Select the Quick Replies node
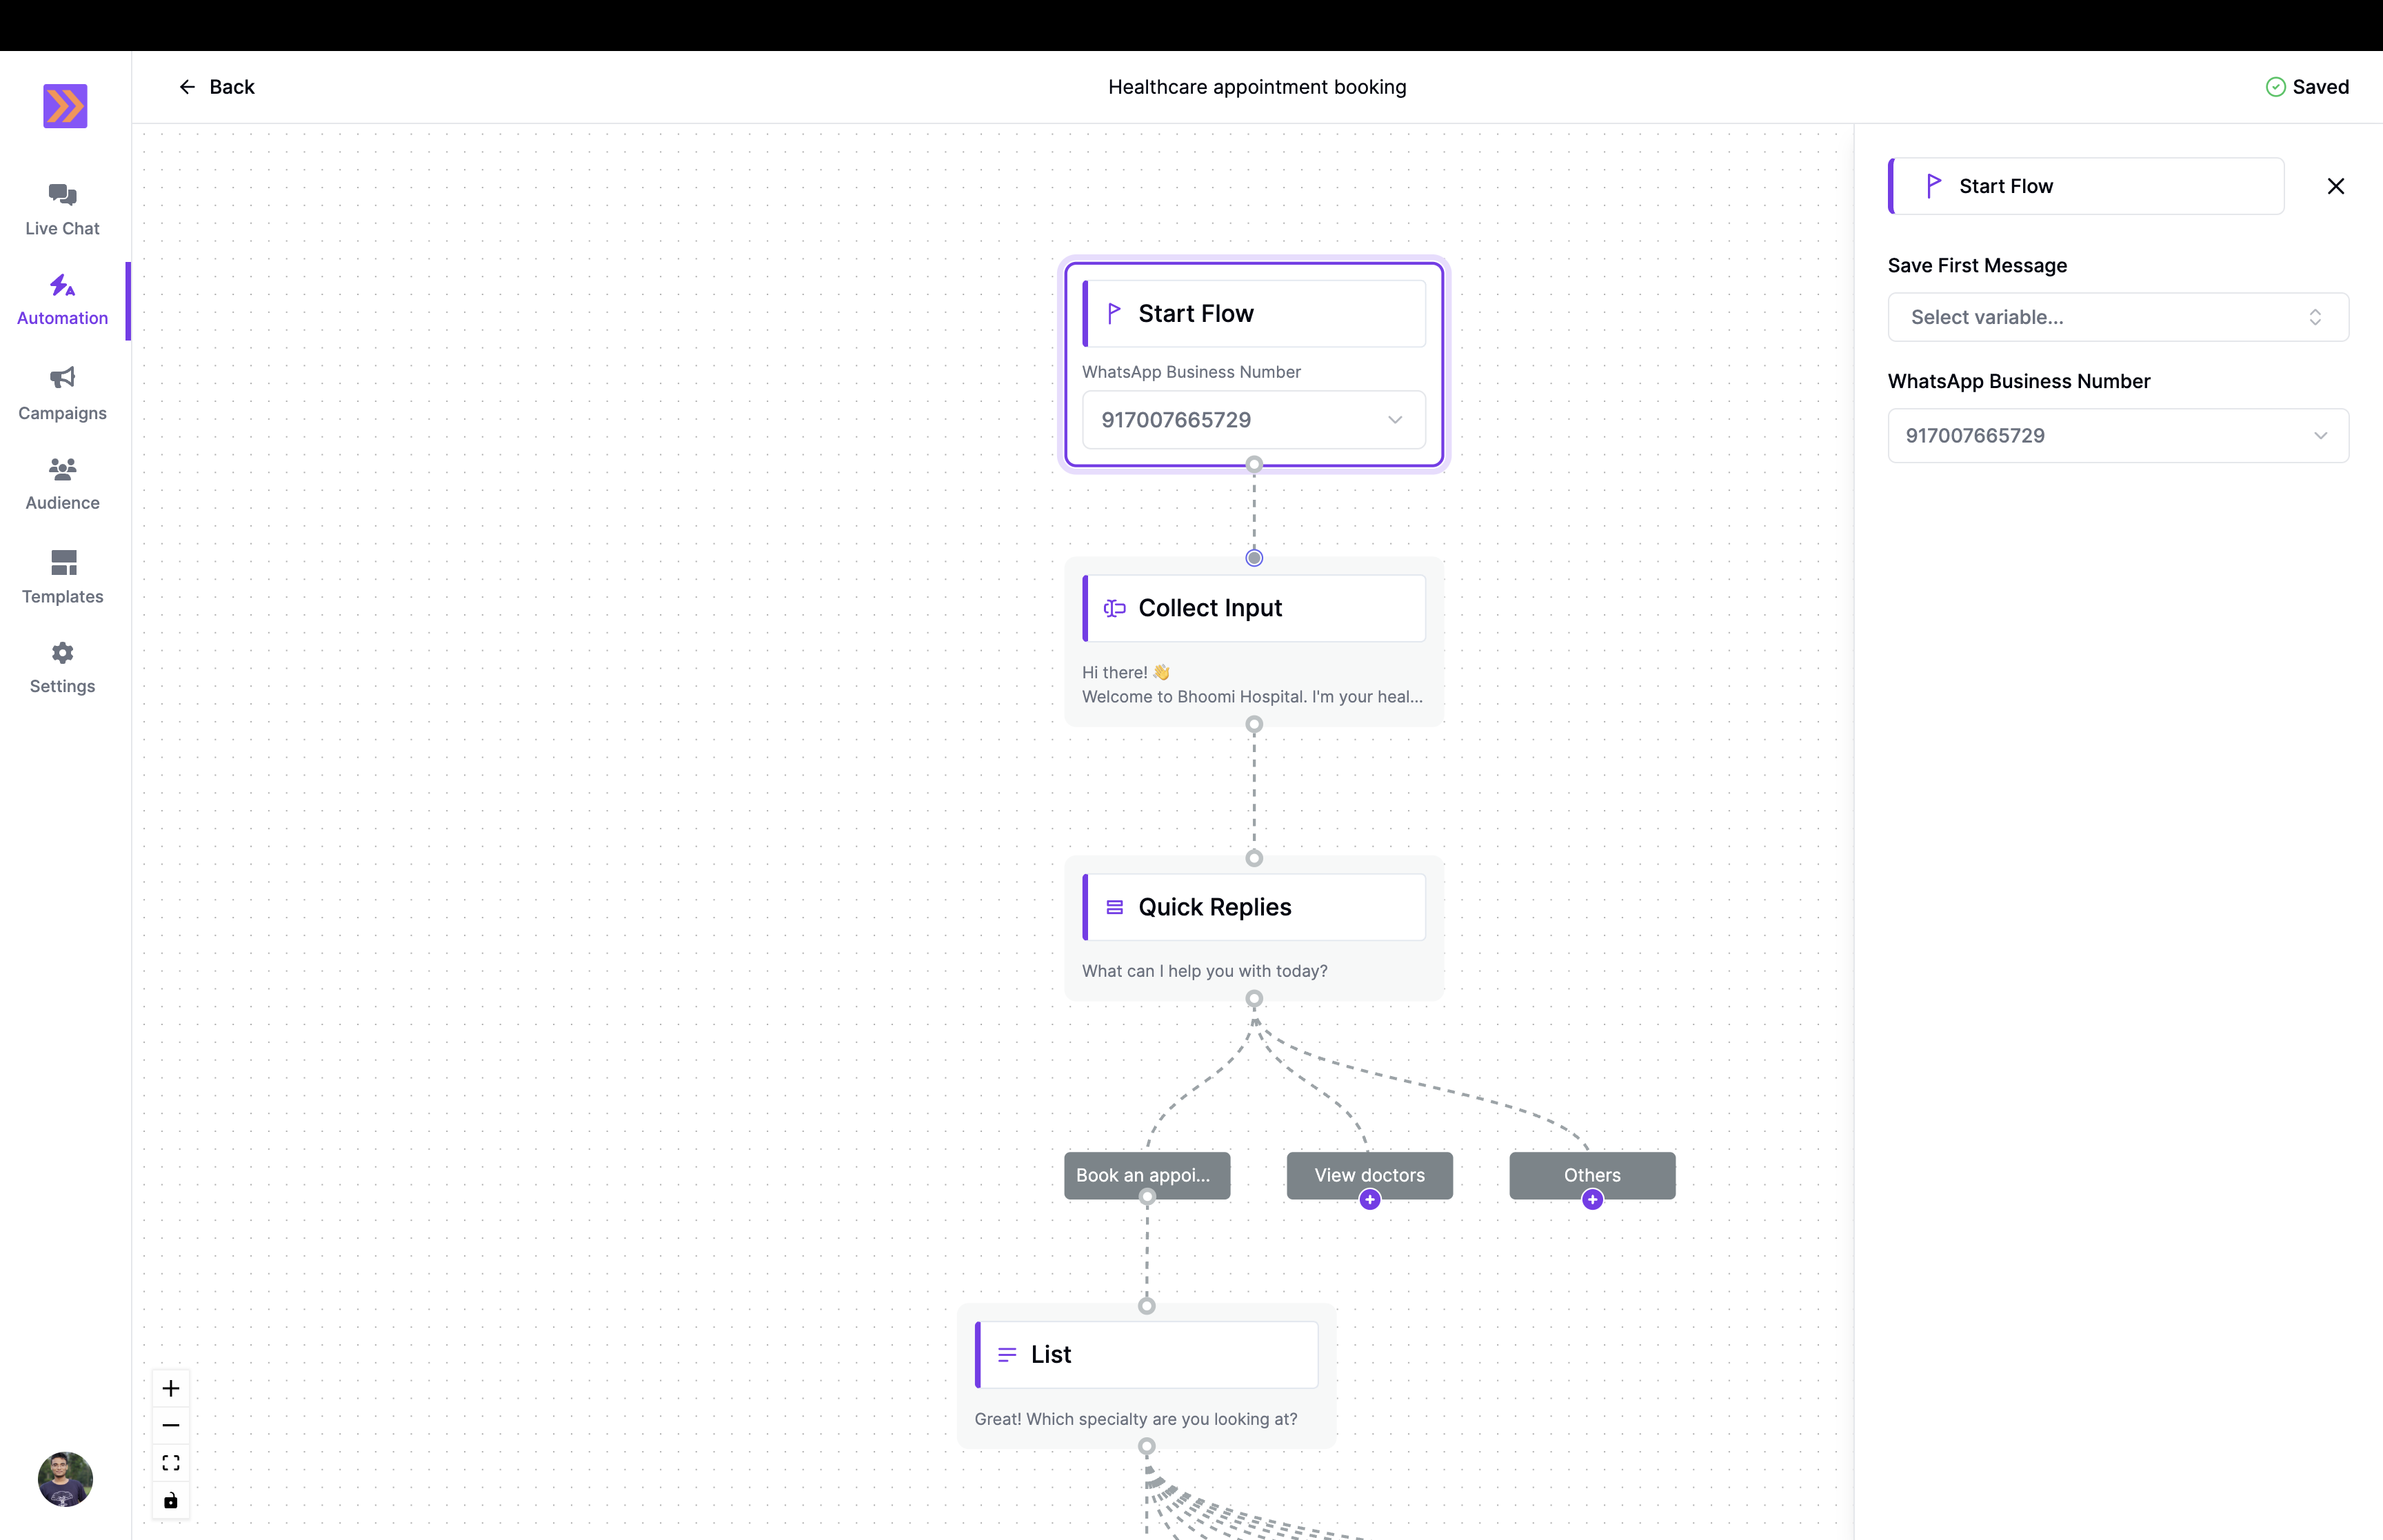This screenshot has height=1540, width=2383. tap(1254, 907)
